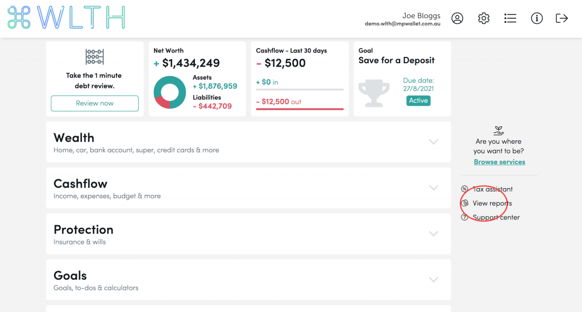Open the list menu icon

[510, 18]
